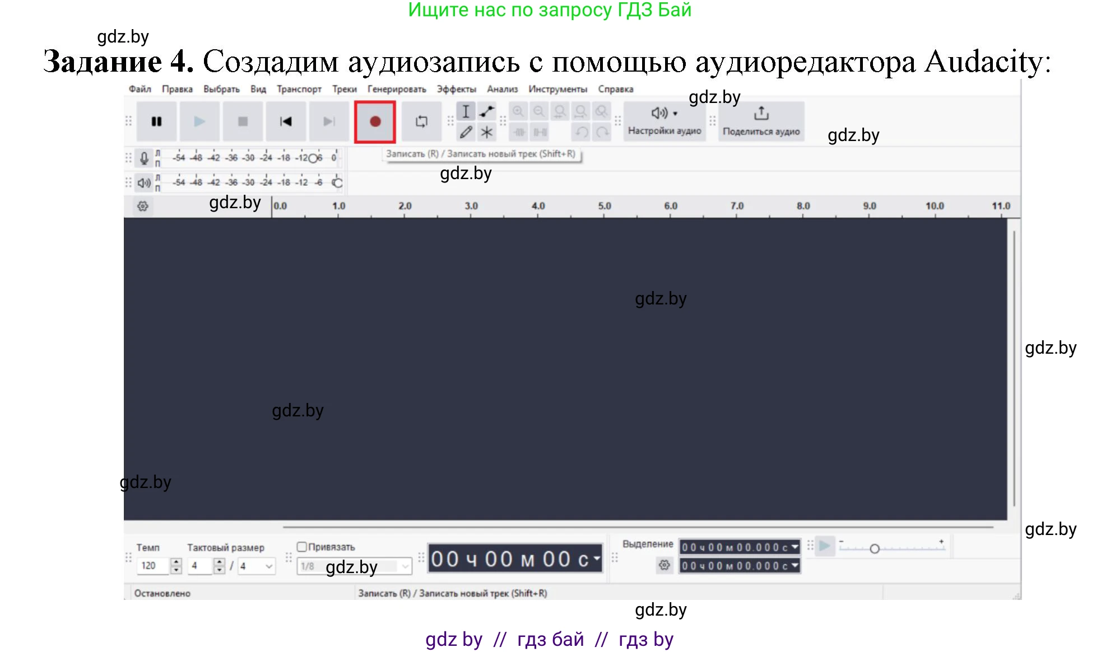Open the Транспорт menu

pyautogui.click(x=299, y=88)
